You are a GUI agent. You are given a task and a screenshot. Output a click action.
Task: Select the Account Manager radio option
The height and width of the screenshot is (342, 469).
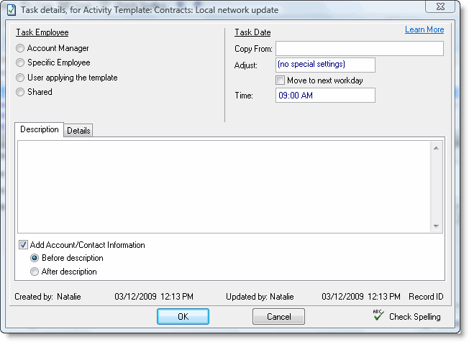[x=20, y=48]
